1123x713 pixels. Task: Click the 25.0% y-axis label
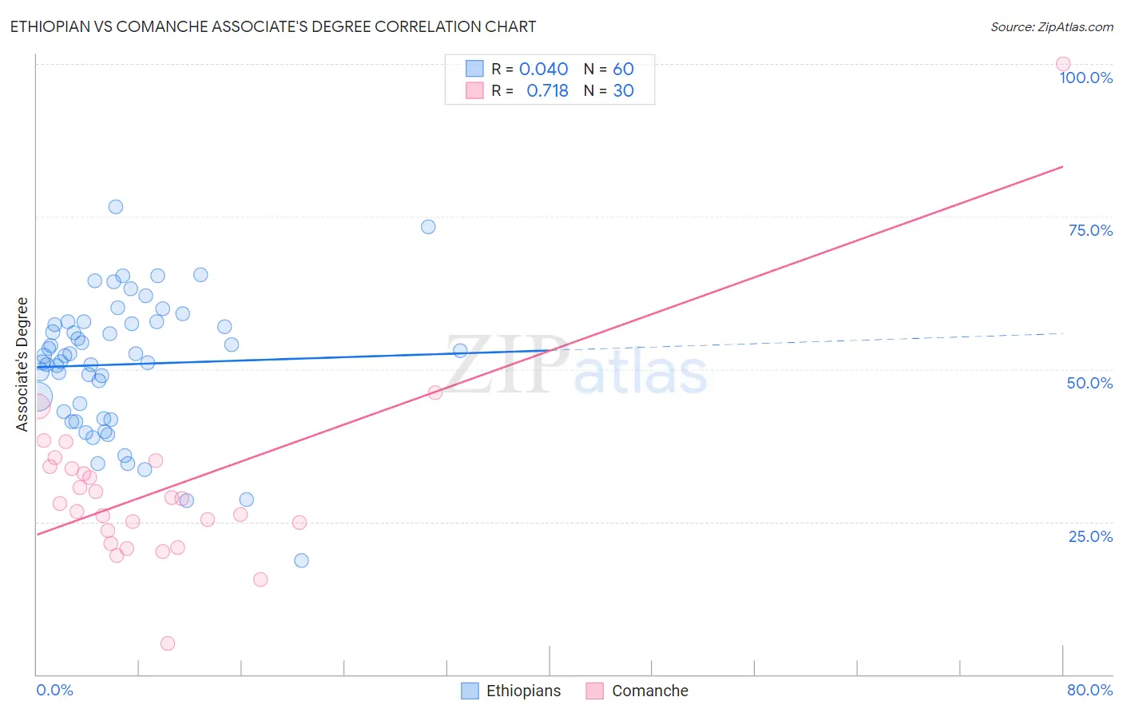coord(1090,536)
